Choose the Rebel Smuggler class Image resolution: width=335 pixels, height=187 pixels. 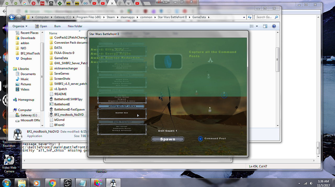122,91
